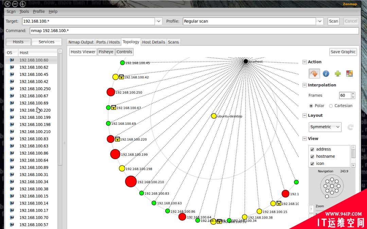
Task: Select host 192.168.100.250 in the list
Action: pyautogui.click(x=35, y=89)
